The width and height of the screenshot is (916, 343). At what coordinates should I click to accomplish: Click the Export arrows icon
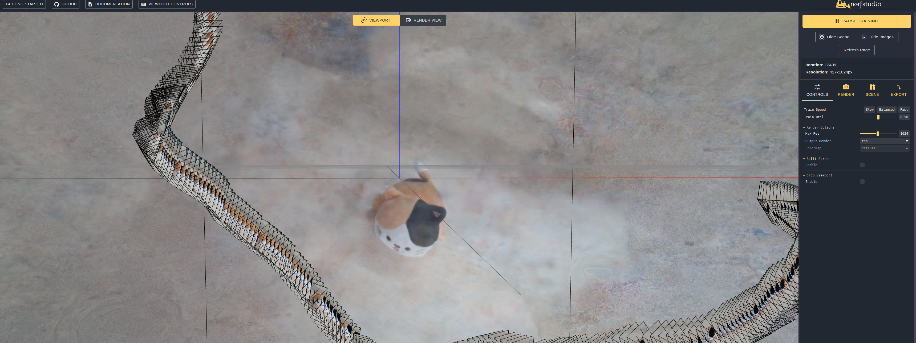pos(899,87)
